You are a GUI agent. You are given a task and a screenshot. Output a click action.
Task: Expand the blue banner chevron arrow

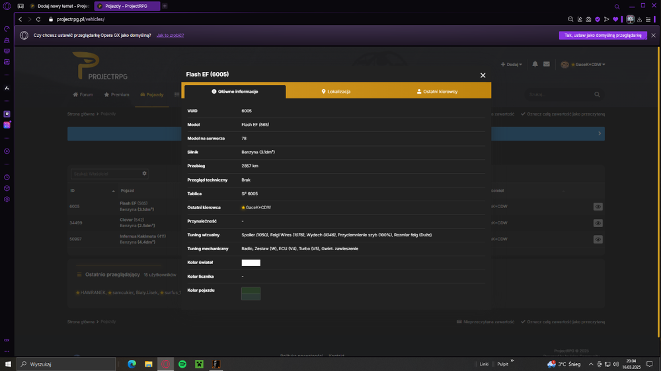[600, 133]
